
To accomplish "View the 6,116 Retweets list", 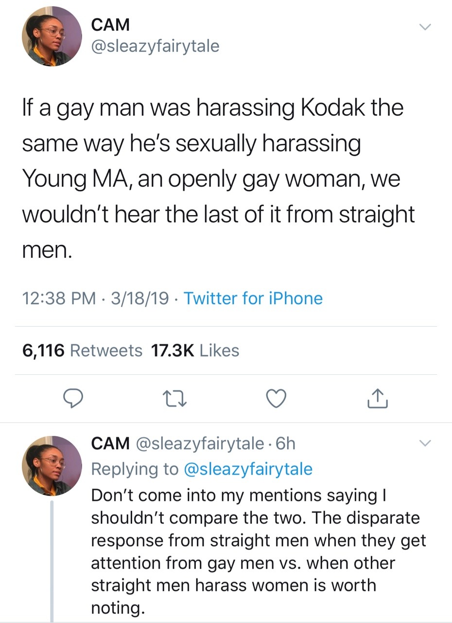I will coord(82,350).
